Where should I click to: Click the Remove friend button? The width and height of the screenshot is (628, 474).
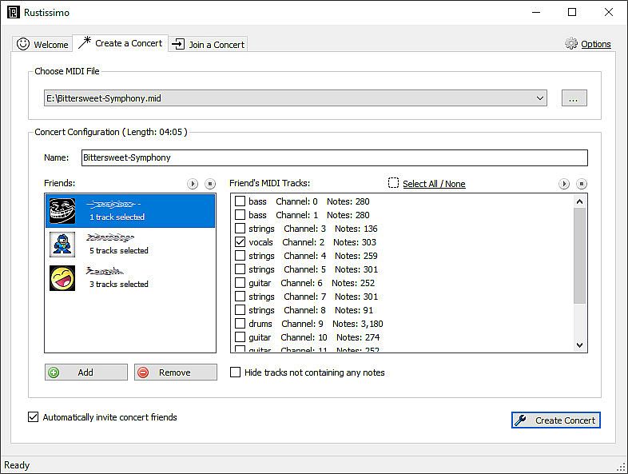(175, 372)
